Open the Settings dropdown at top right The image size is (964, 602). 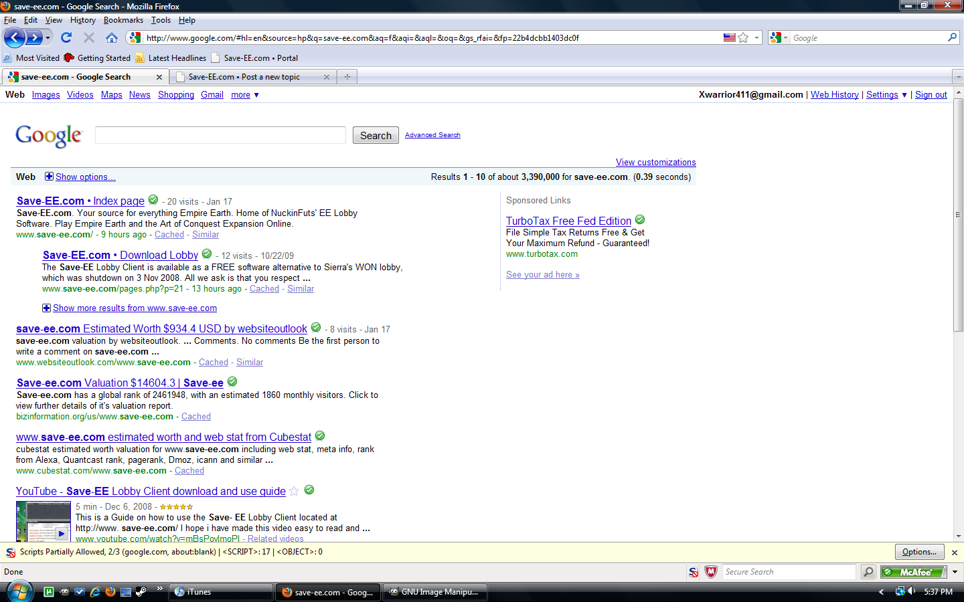coord(886,95)
